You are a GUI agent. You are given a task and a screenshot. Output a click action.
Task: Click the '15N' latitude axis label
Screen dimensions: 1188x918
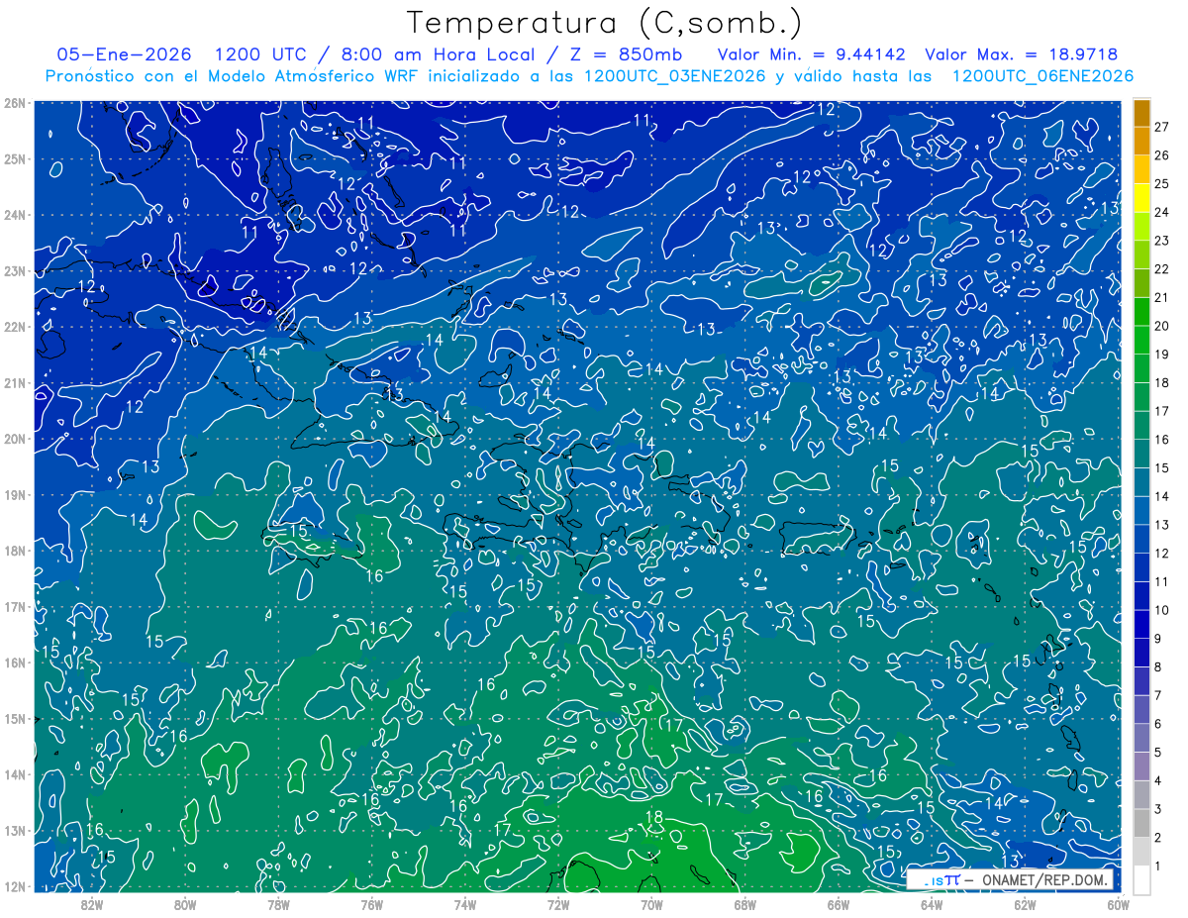[15, 718]
